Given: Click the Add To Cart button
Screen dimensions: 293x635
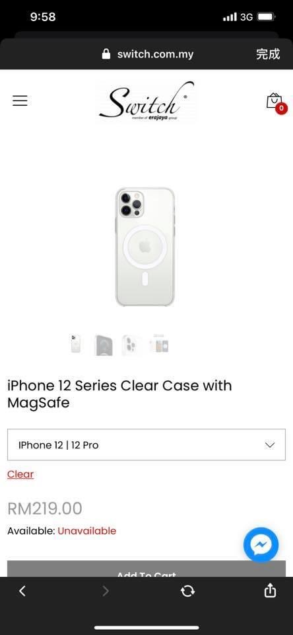Looking at the screenshot, I should (x=146, y=569).
